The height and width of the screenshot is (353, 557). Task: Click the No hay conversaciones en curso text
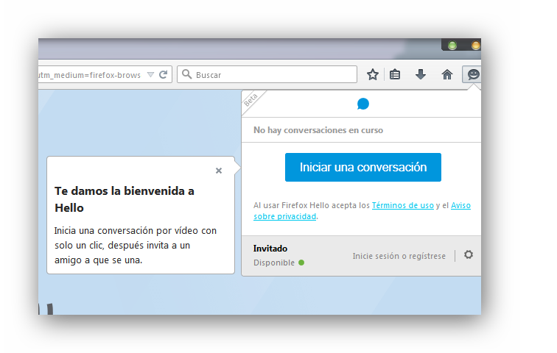[x=318, y=130]
